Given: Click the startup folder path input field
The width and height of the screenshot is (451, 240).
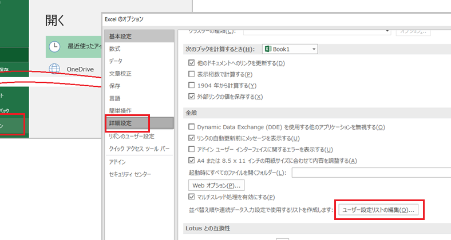Looking at the screenshot, I should pos(371,173).
